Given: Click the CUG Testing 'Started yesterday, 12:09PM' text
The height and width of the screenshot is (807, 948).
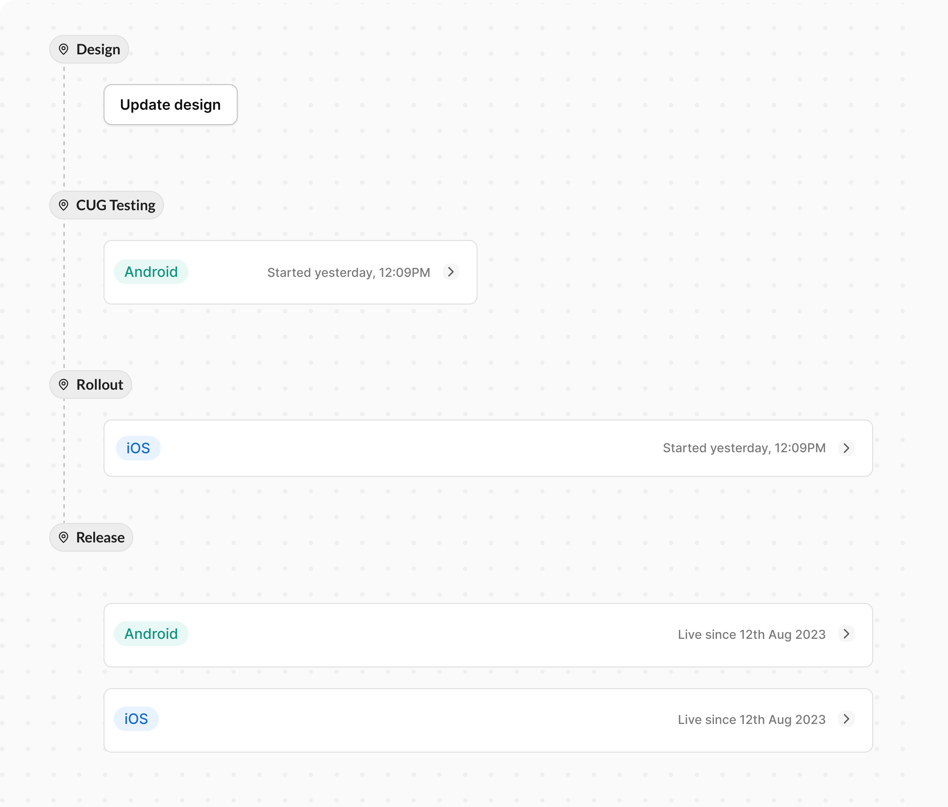Looking at the screenshot, I should [x=348, y=273].
